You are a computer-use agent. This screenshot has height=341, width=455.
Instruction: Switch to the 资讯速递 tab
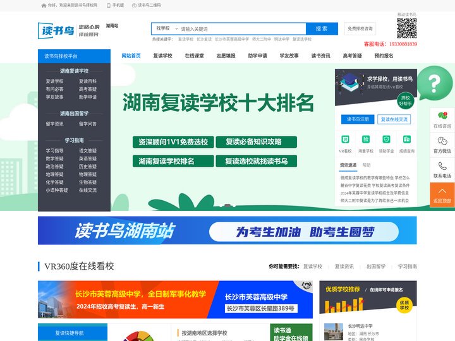point(348,165)
